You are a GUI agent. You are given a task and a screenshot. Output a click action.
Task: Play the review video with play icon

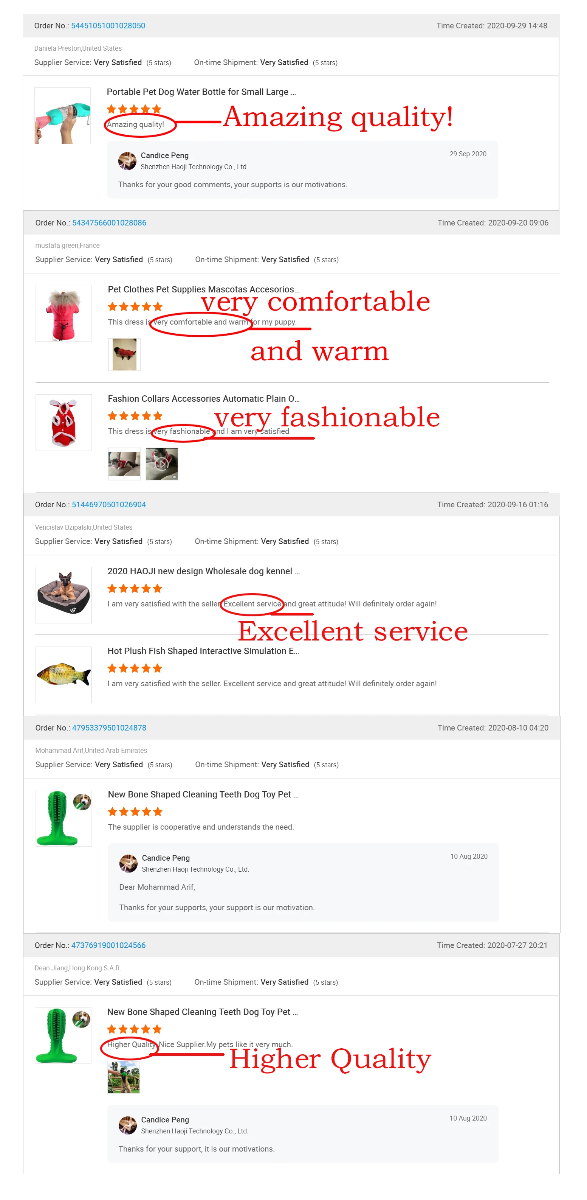[x=161, y=464]
